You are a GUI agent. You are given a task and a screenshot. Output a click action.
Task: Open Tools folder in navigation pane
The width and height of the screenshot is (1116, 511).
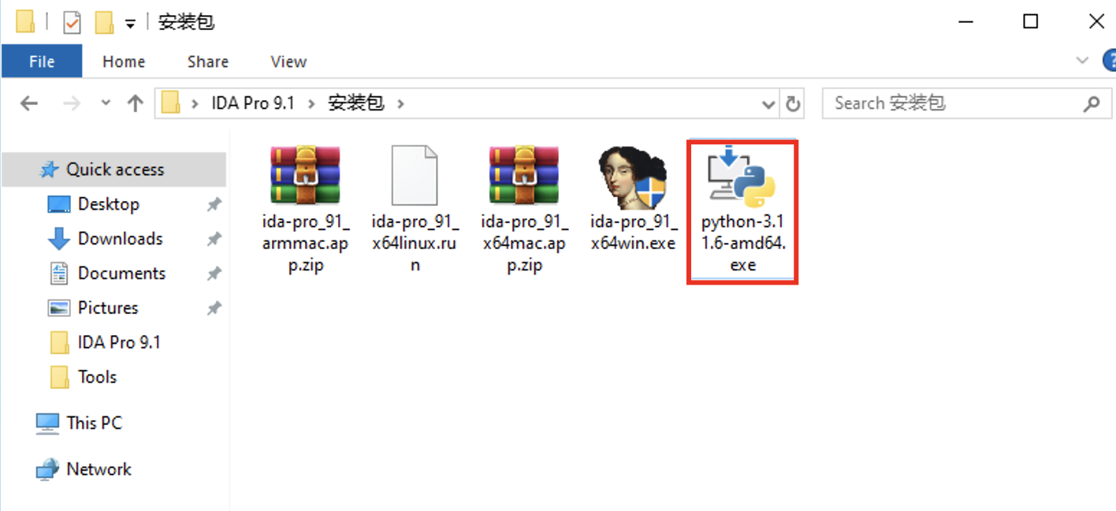pyautogui.click(x=97, y=378)
